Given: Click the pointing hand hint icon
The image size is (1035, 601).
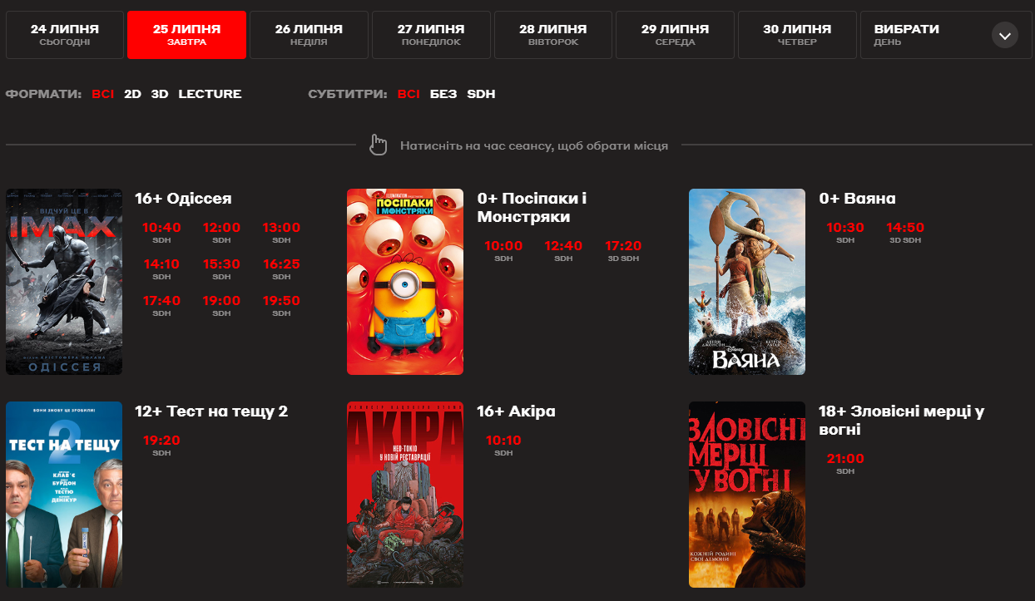Looking at the screenshot, I should coord(379,145).
